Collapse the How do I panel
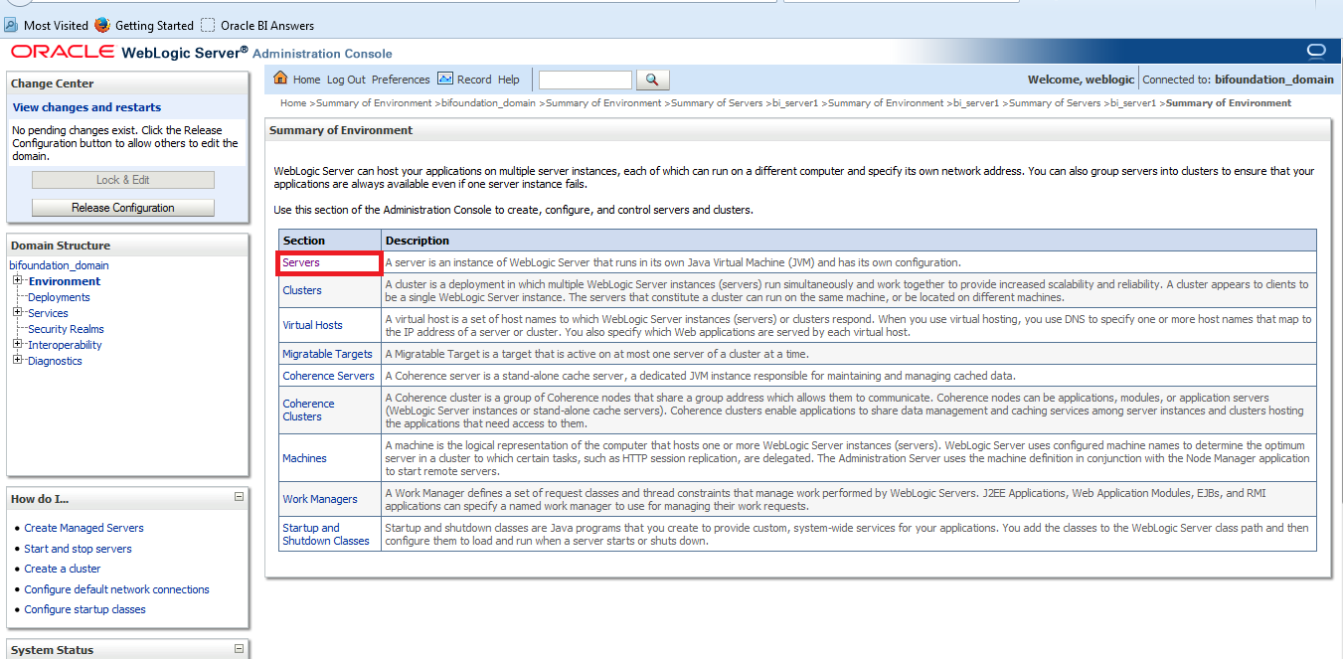The image size is (1343, 659). [x=239, y=496]
